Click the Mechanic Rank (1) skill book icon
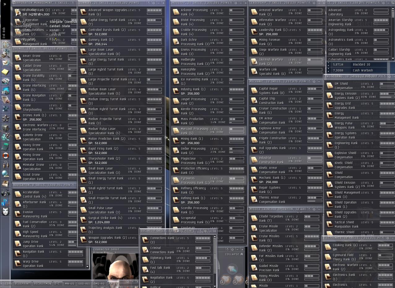 pyautogui.click(x=254, y=180)
